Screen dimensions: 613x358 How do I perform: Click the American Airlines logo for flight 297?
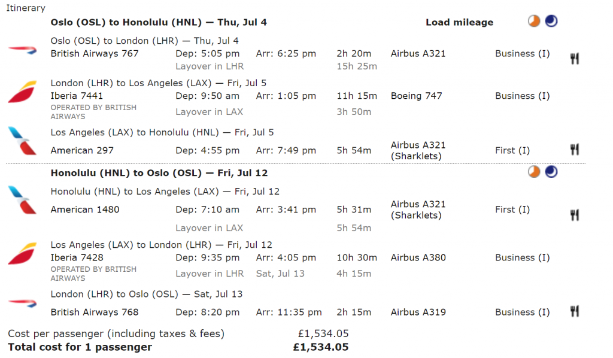point(22,141)
